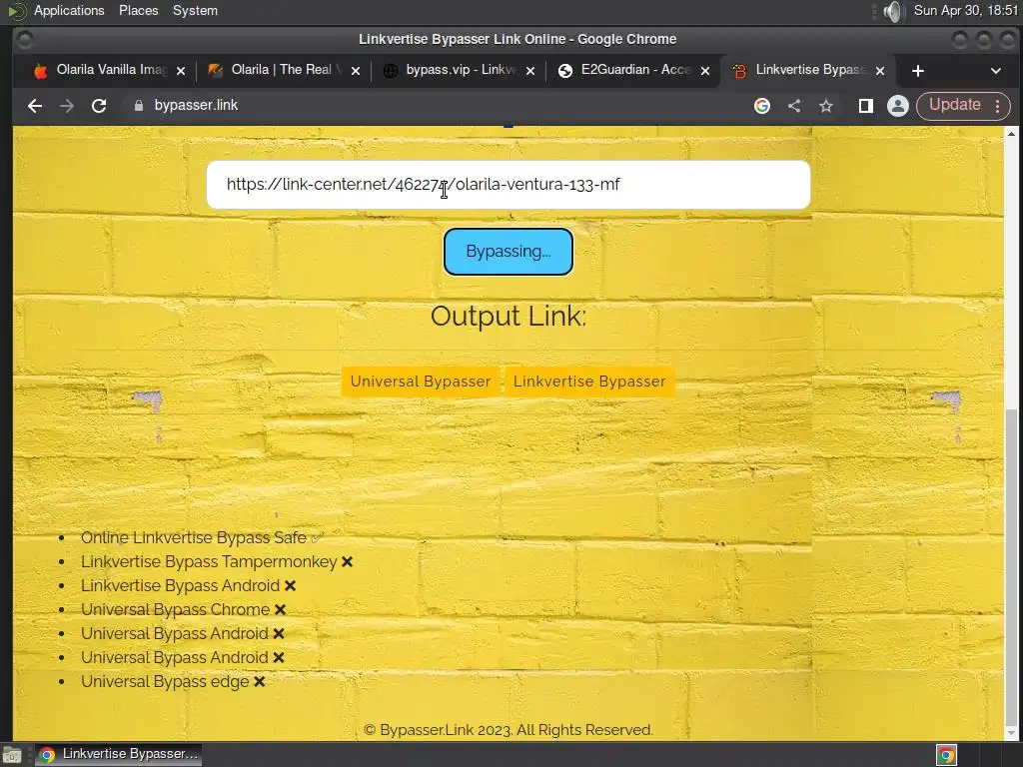
Task: Click the Output Link heading text
Action: (509, 317)
